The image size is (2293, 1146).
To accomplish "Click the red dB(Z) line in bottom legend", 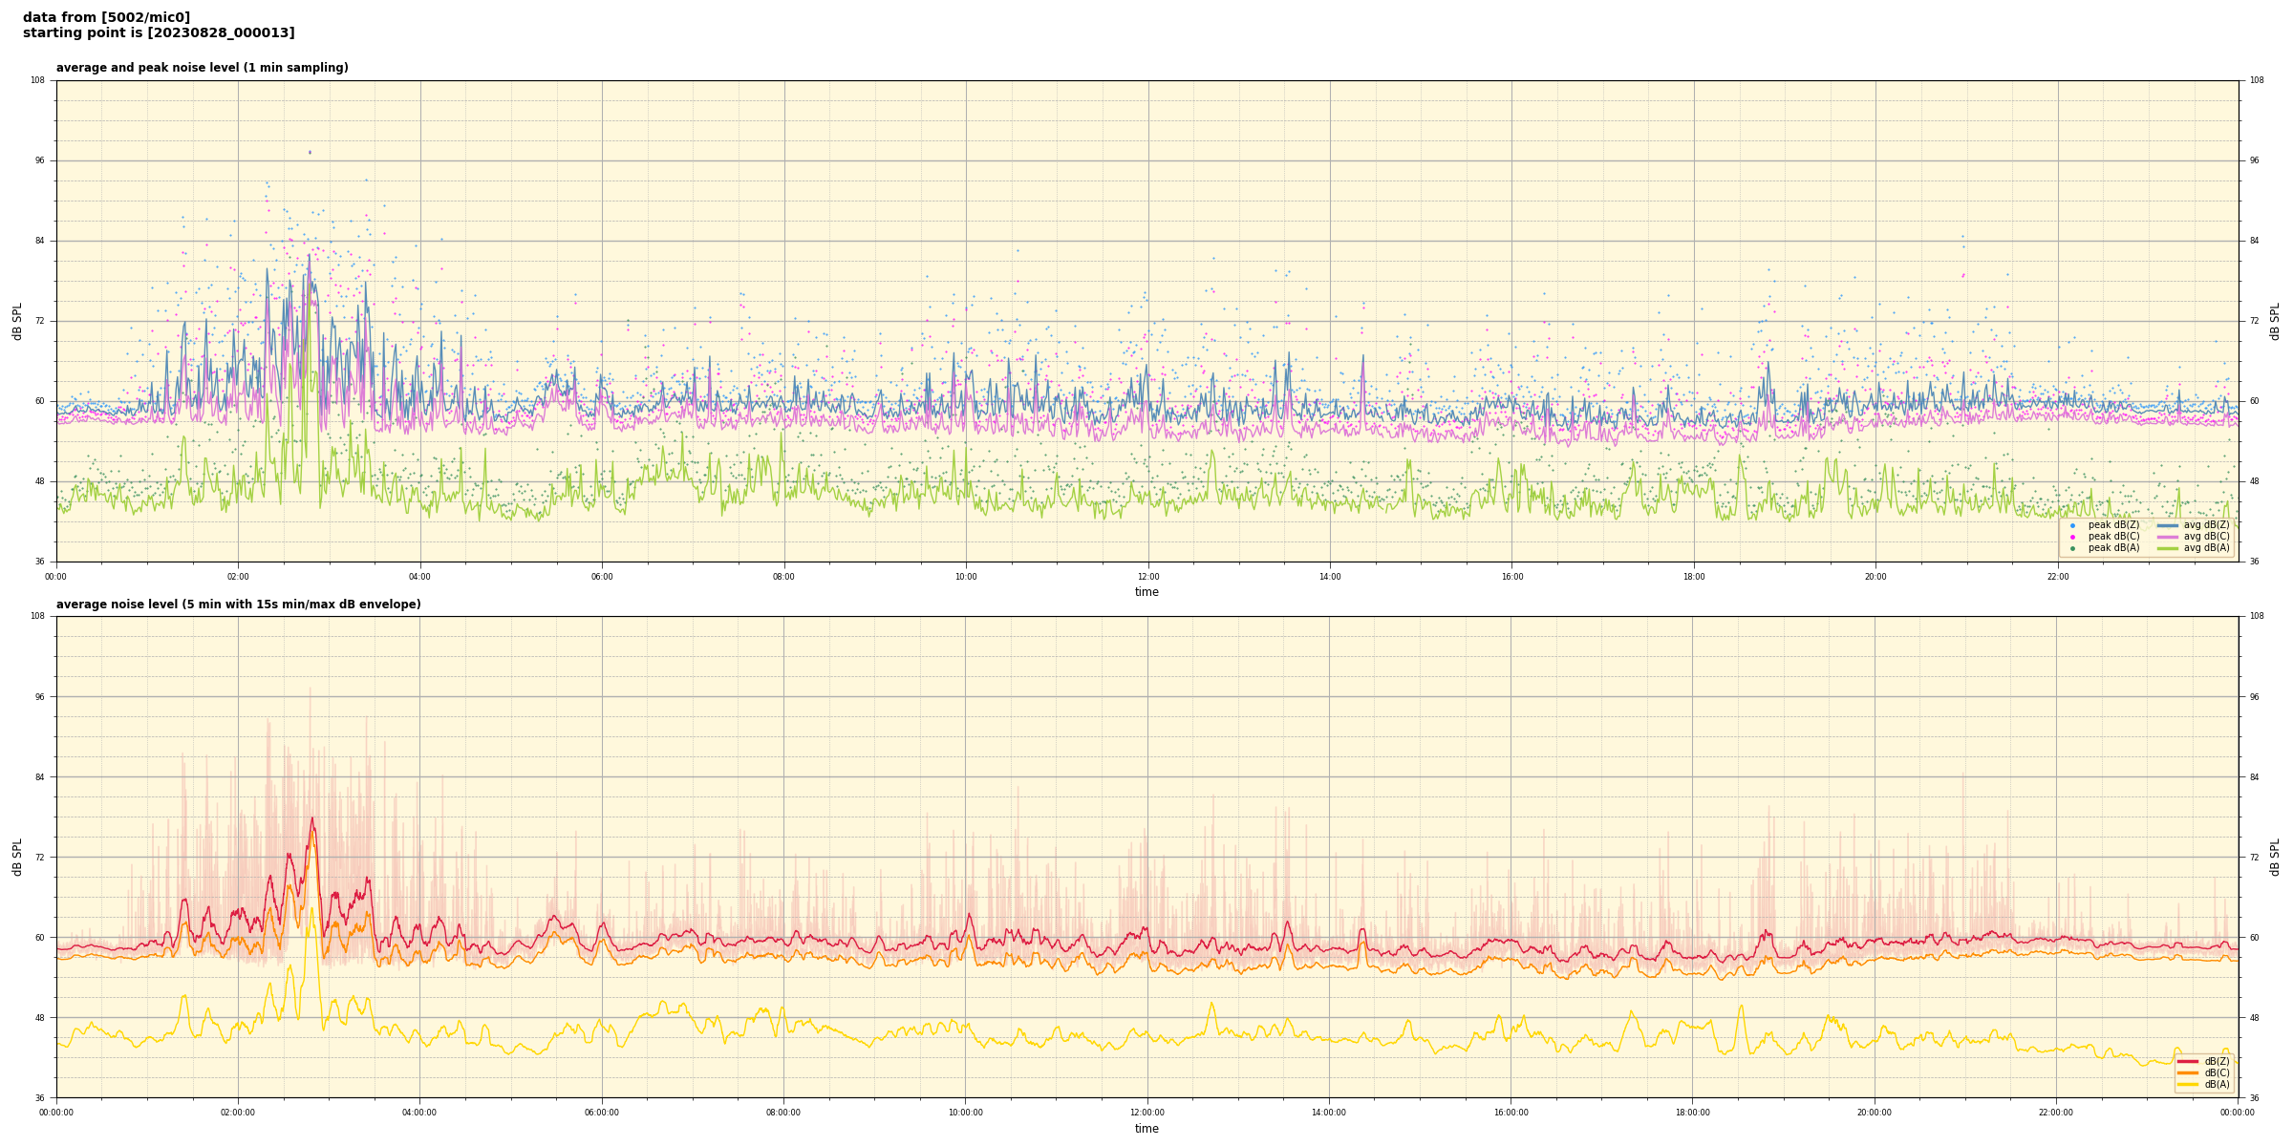I will [x=2188, y=1061].
